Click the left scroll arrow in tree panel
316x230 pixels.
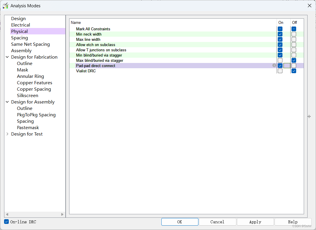(x=7, y=214)
